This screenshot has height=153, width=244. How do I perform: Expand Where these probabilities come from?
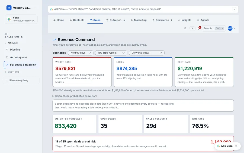75,96
